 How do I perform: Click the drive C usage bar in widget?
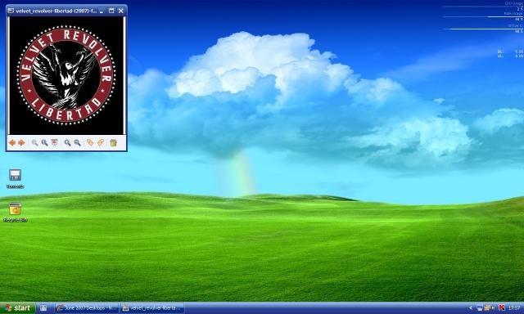tap(482, 29)
